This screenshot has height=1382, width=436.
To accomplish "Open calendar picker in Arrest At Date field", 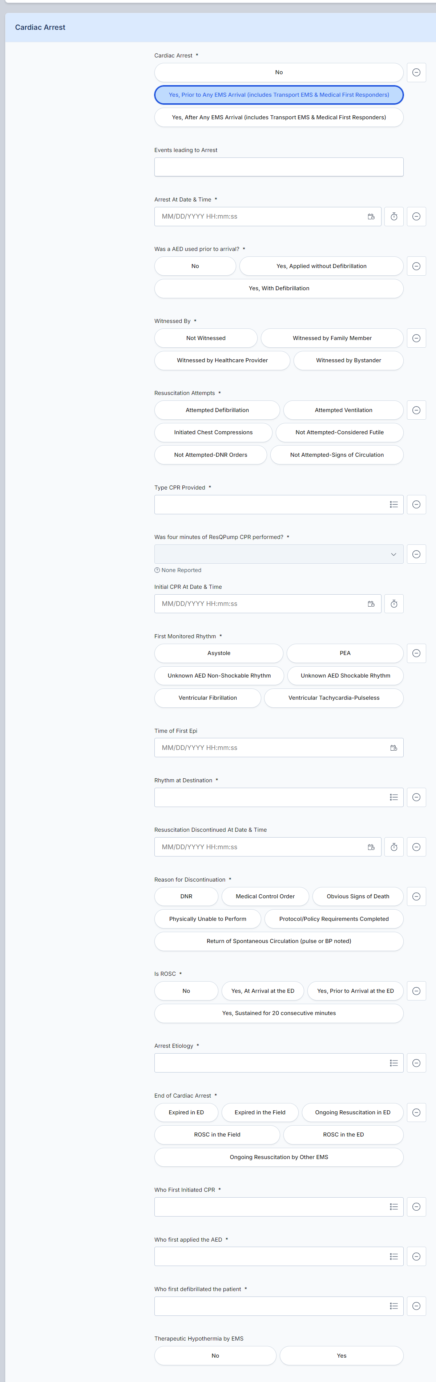I will [x=371, y=217].
